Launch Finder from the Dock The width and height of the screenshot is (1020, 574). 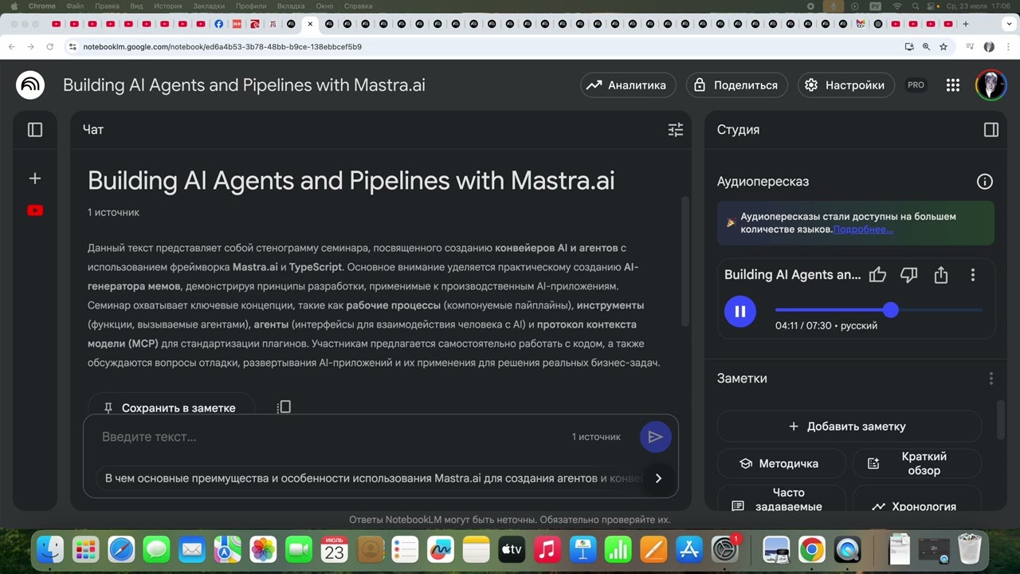coord(49,549)
